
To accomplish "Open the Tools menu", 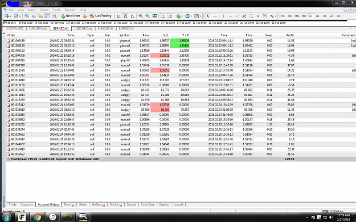I will pyautogui.click(x=56, y=10).
